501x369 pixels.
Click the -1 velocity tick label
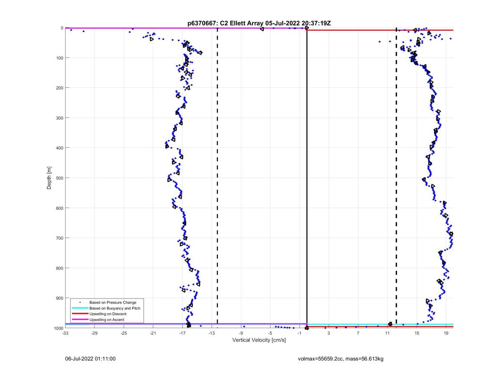(299, 334)
